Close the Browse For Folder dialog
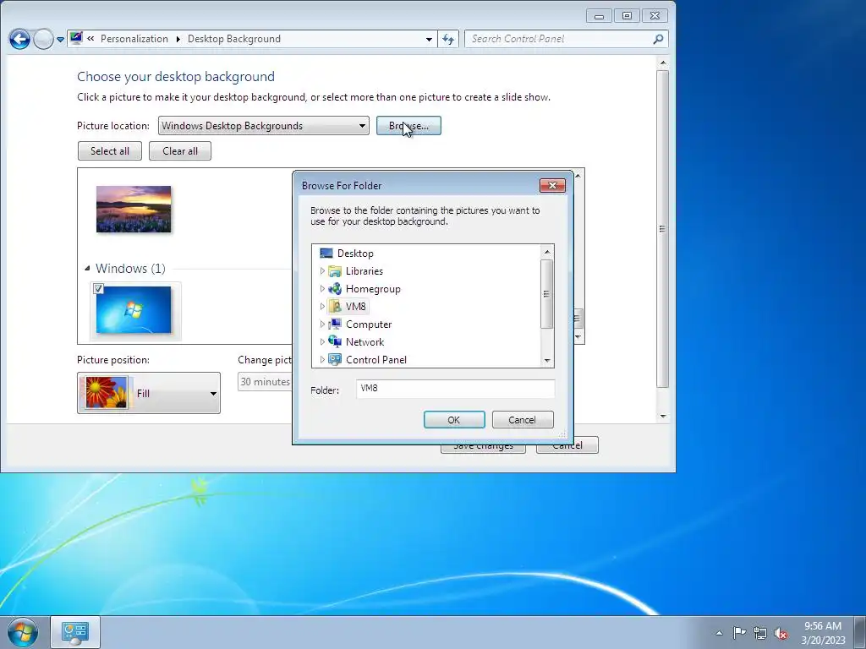Viewport: 866px width, 649px height. pos(552,185)
